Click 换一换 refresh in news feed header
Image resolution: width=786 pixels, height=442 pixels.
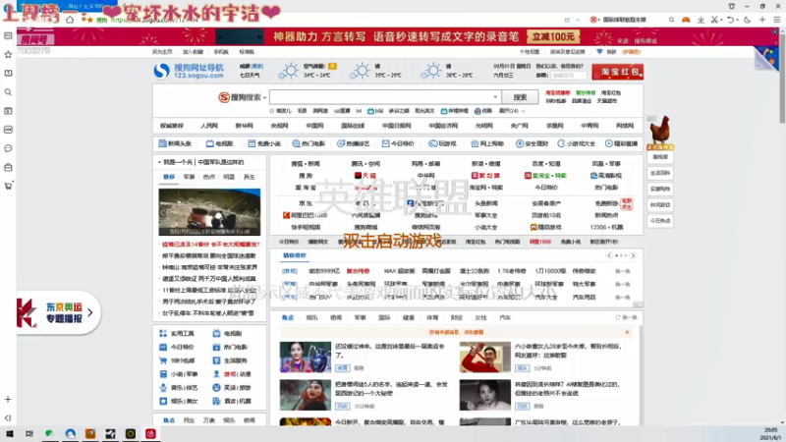pos(626,317)
